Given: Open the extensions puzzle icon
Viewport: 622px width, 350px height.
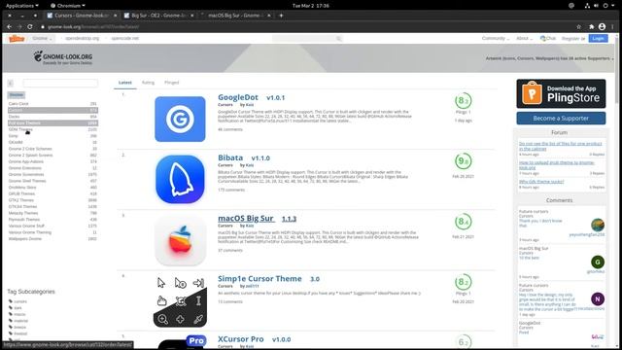Looking at the screenshot, I should 591,26.
